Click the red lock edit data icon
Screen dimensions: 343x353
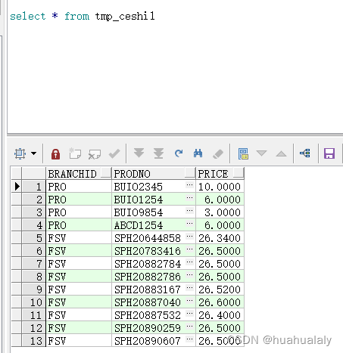(55, 153)
